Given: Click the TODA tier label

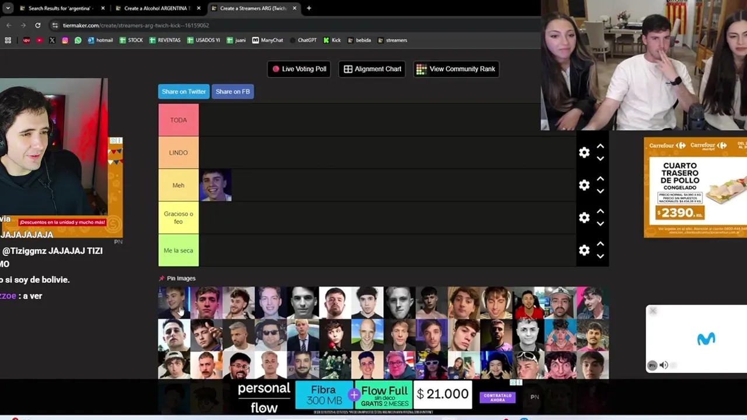Looking at the screenshot, I should tap(179, 120).
